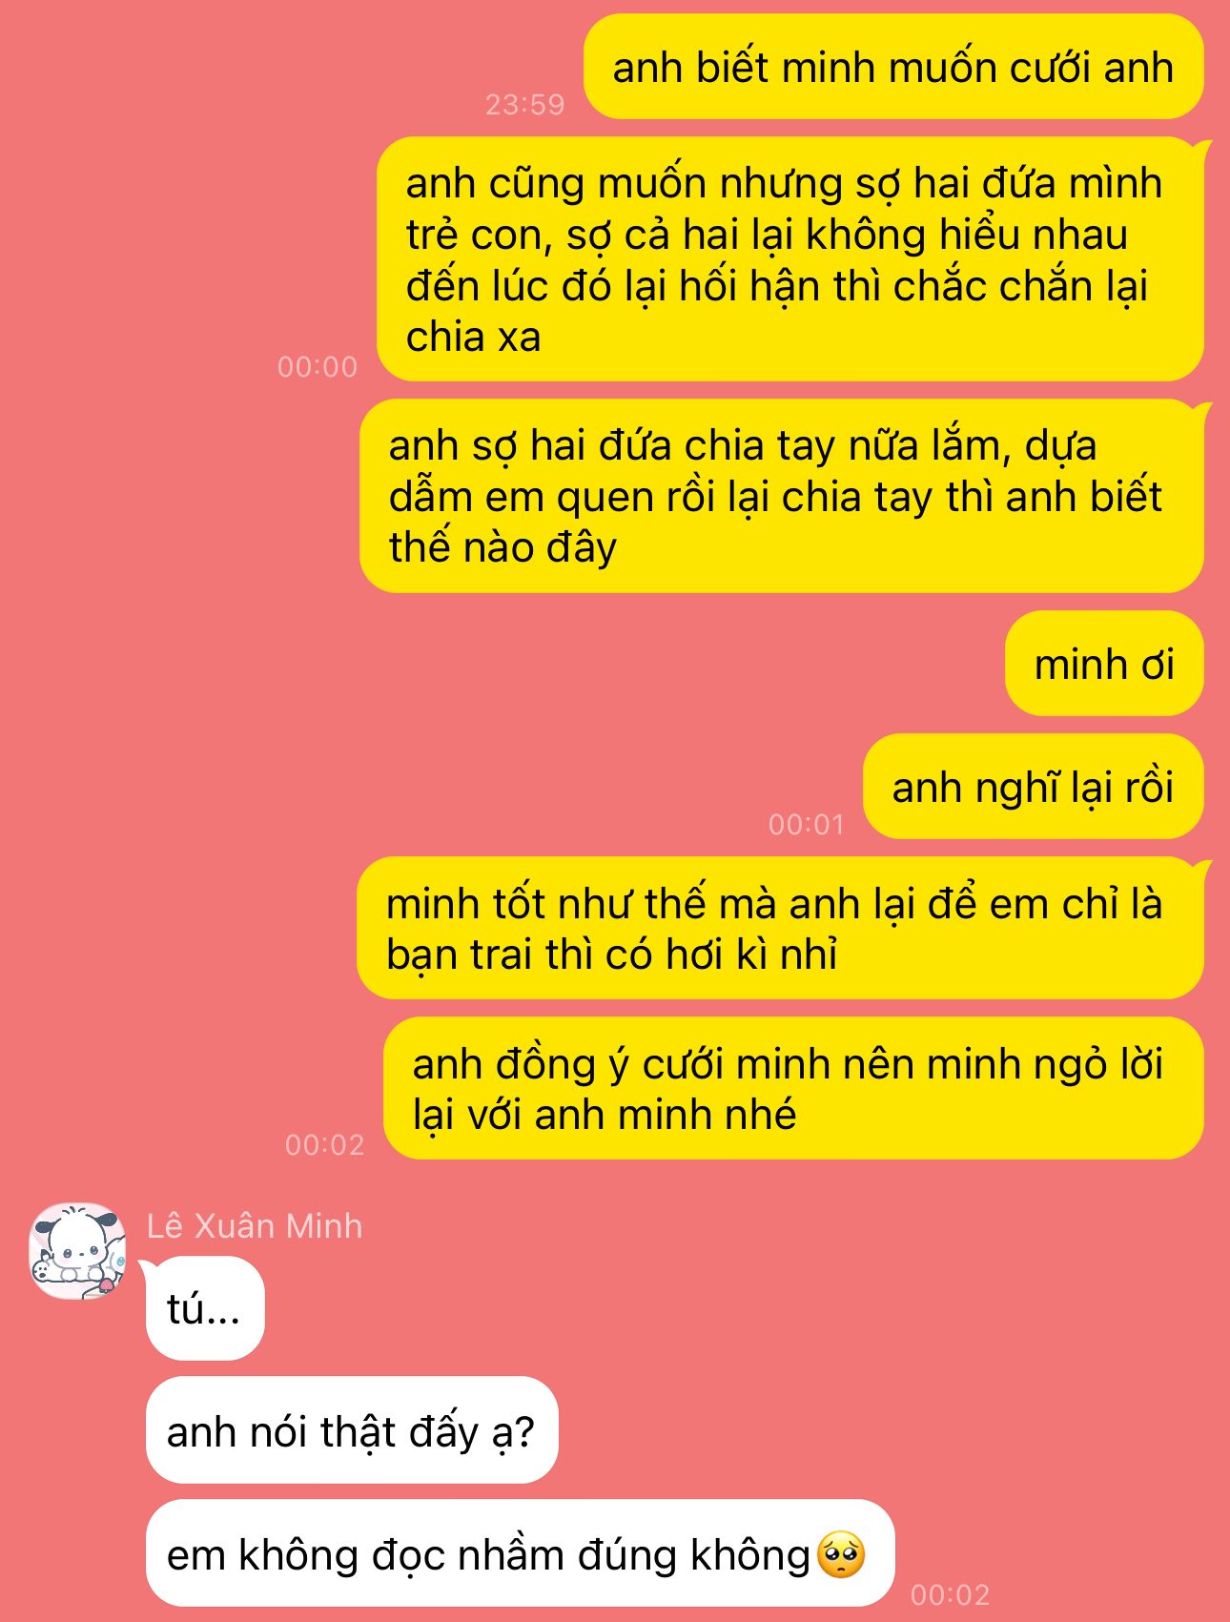Viewport: 1230px width, 1622px height.
Task: Open the sender name Lê Xuân Minh
Action: [x=255, y=1225]
